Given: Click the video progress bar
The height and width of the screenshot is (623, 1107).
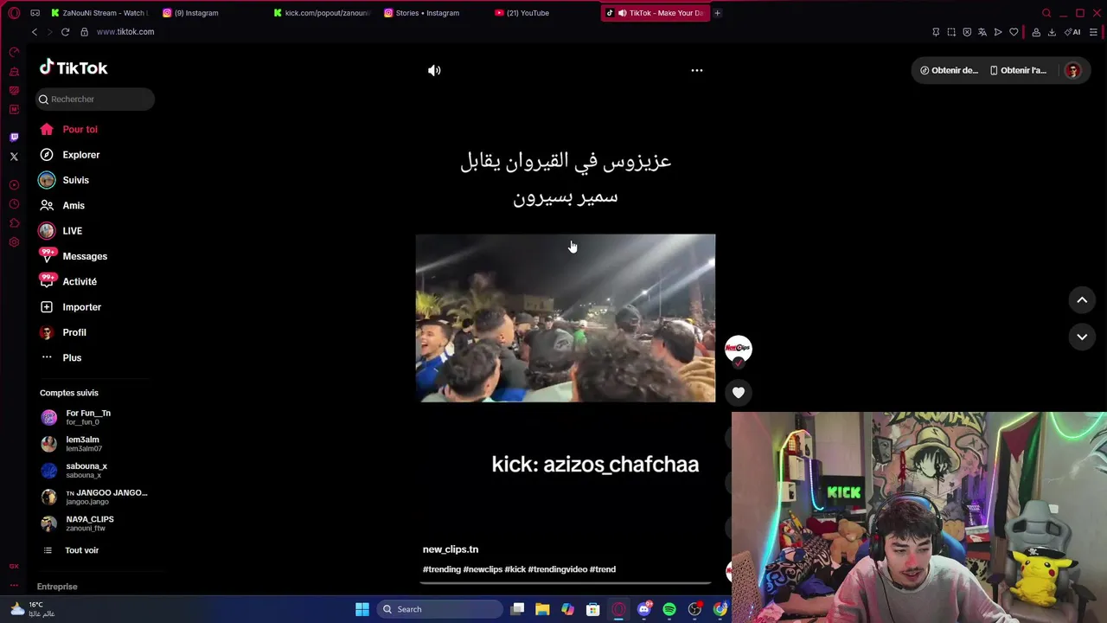Looking at the screenshot, I should 566,583.
